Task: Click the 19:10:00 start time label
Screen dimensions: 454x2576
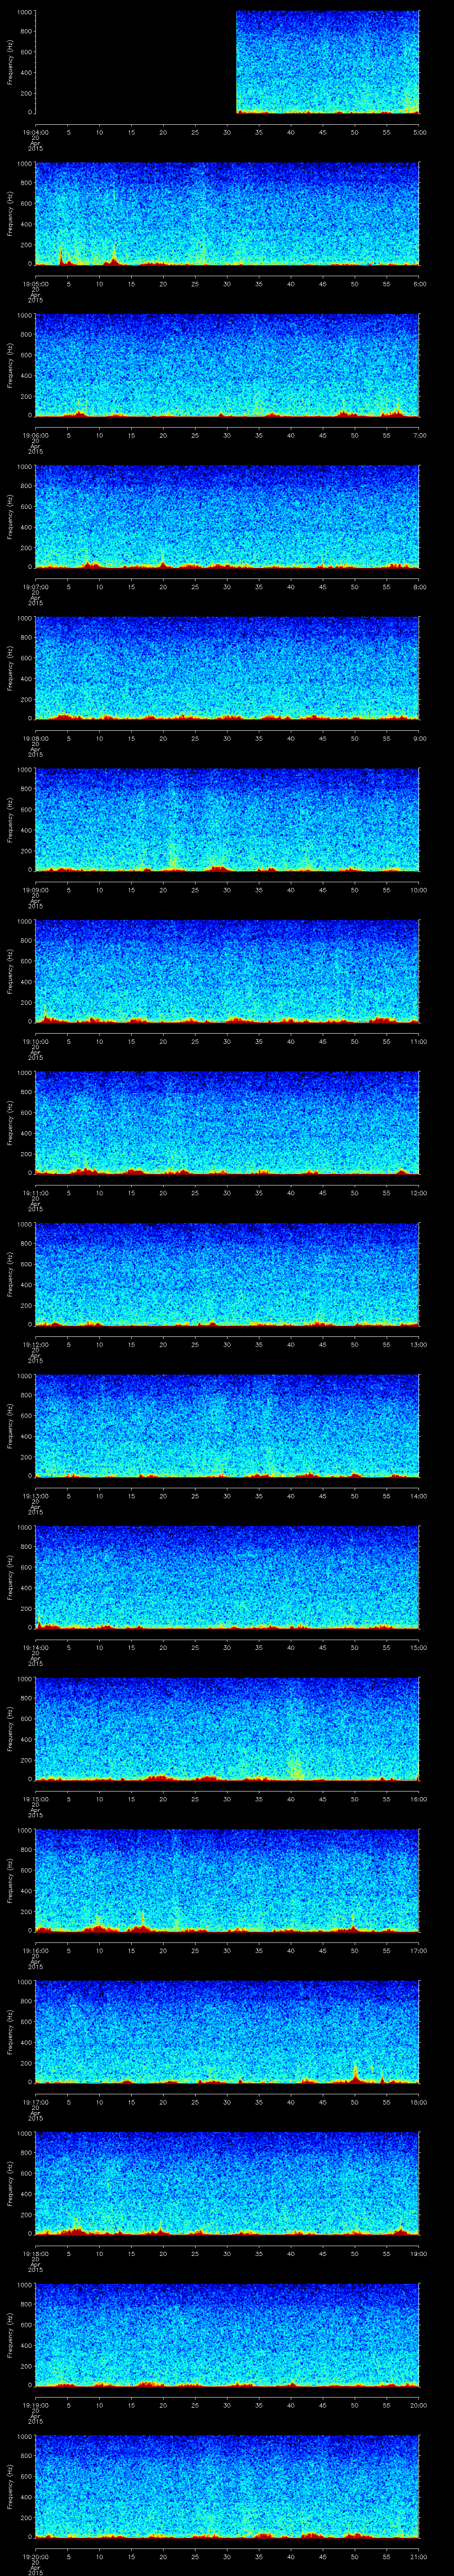Action: pyautogui.click(x=35, y=1041)
